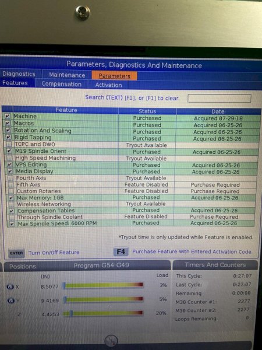Click the 'Program G54 G49' header
Screen dimensions: 262x350
101,265
